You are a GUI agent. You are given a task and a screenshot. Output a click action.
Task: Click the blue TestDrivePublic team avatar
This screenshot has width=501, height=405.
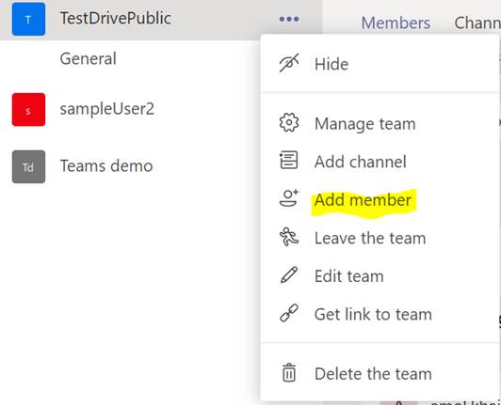click(x=28, y=19)
